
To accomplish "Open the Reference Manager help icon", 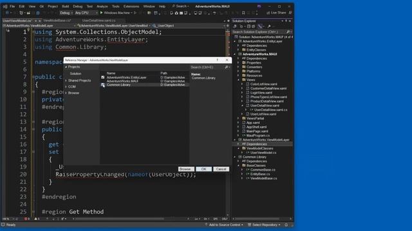I will pyautogui.click(x=218, y=60).
